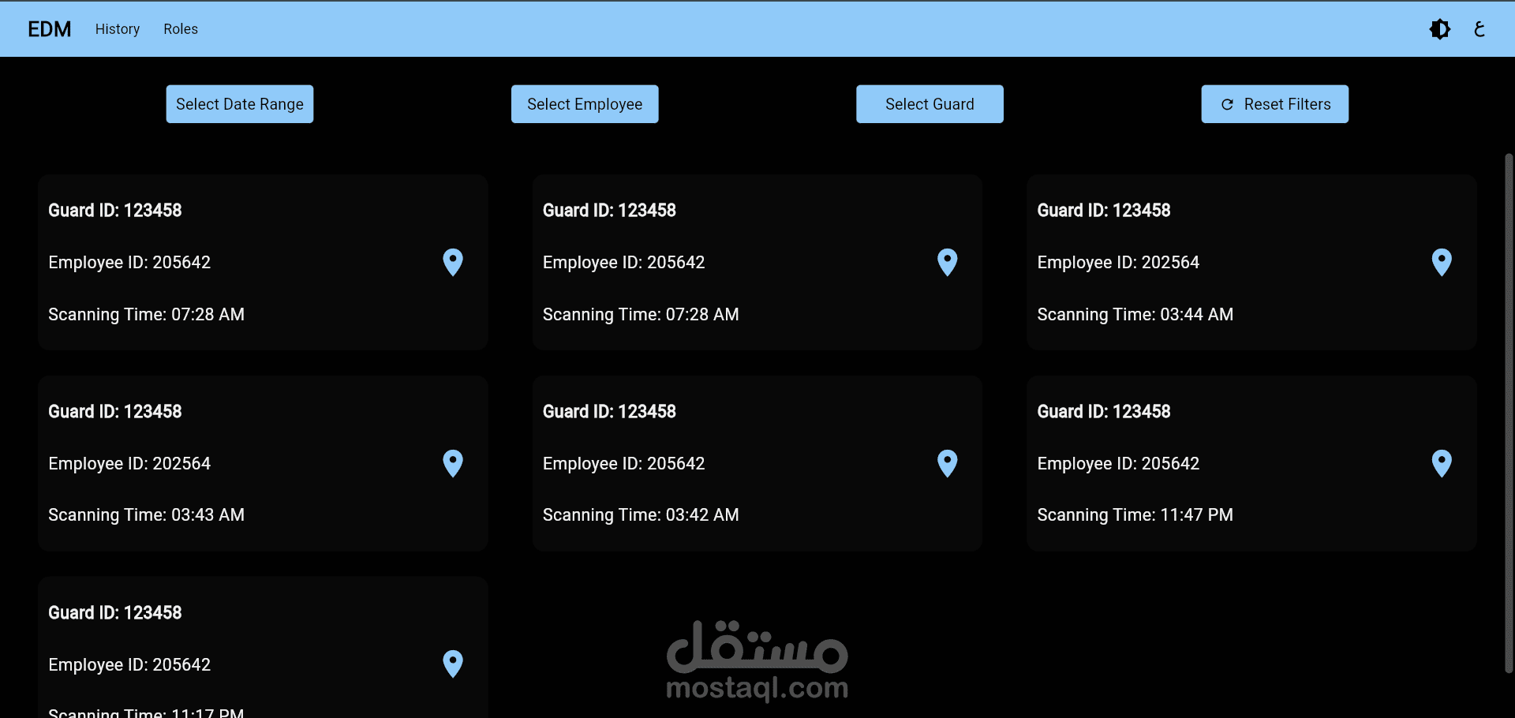Toggle the dark/light theme brightness icon
The height and width of the screenshot is (718, 1515).
click(1439, 29)
